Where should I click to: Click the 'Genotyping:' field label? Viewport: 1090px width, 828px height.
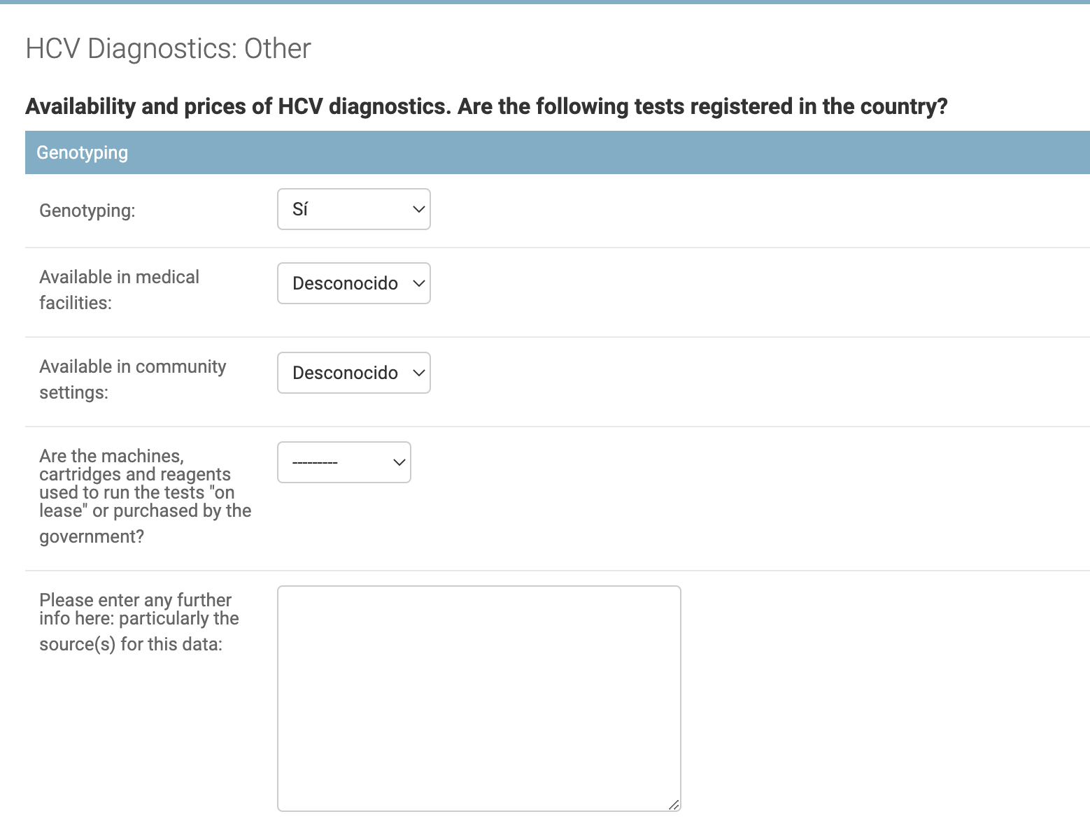tap(87, 210)
